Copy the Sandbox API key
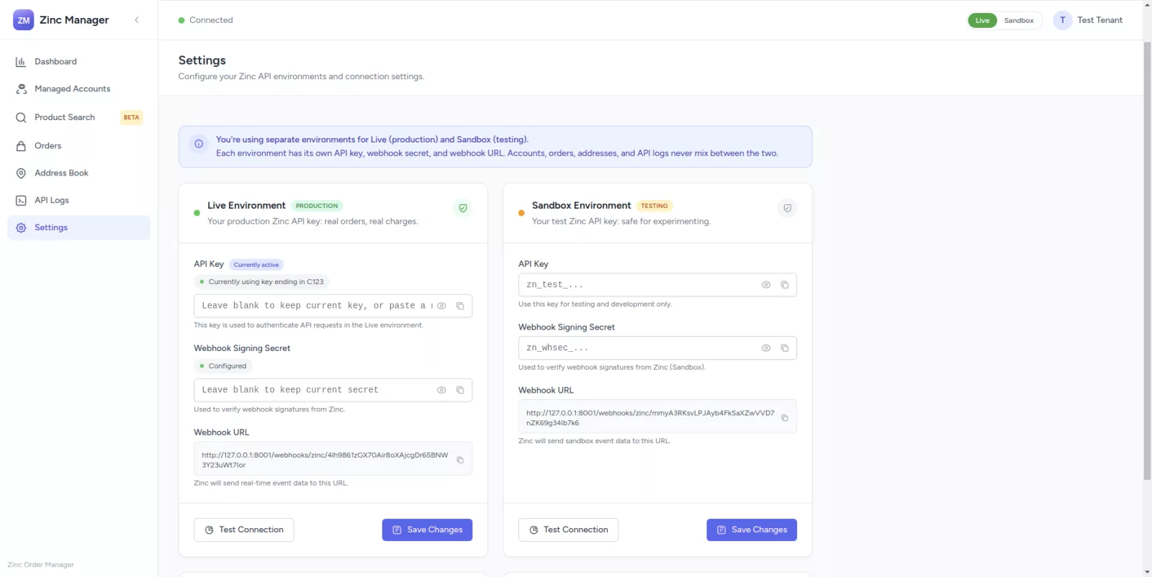1152x577 pixels. [785, 285]
